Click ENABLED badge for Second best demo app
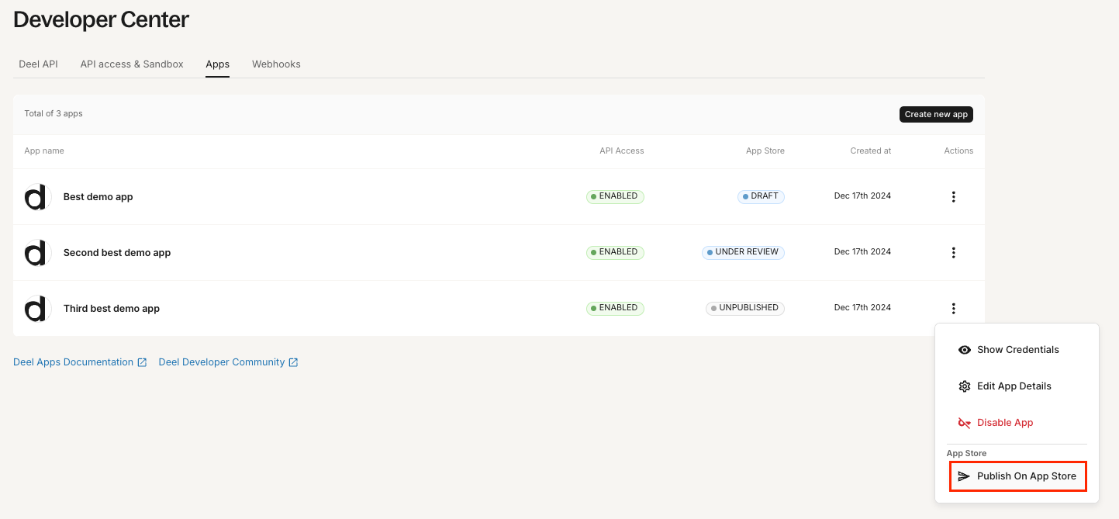 615,252
